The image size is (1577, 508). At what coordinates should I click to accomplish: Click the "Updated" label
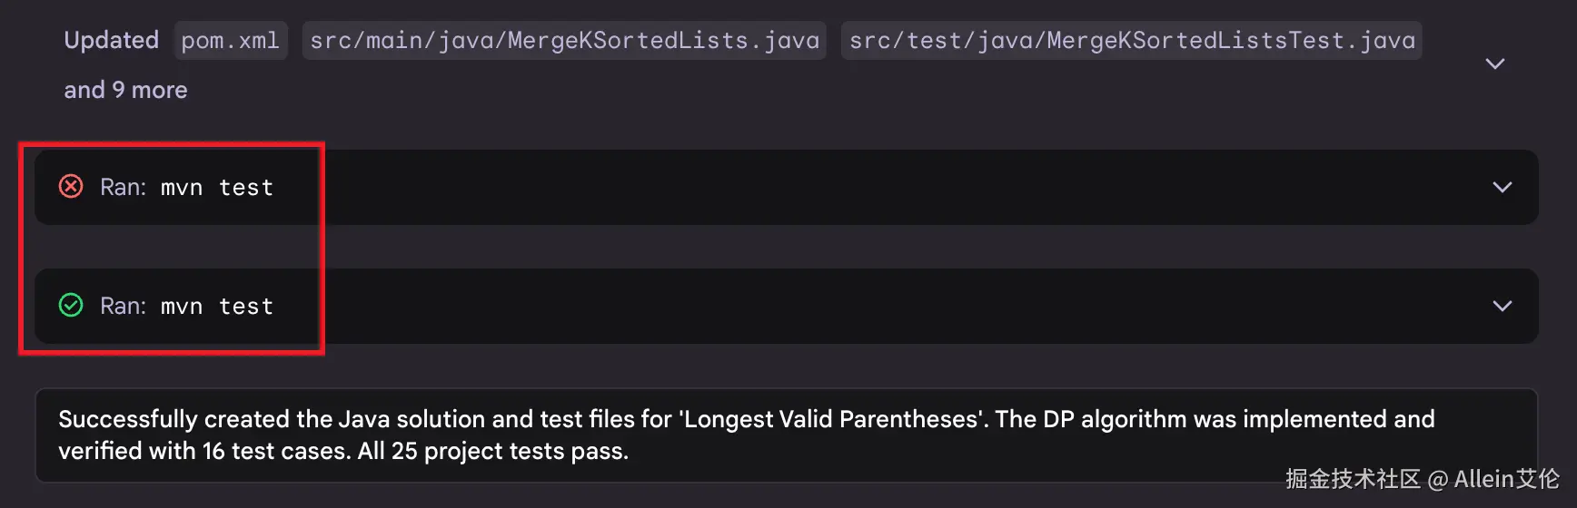click(111, 41)
